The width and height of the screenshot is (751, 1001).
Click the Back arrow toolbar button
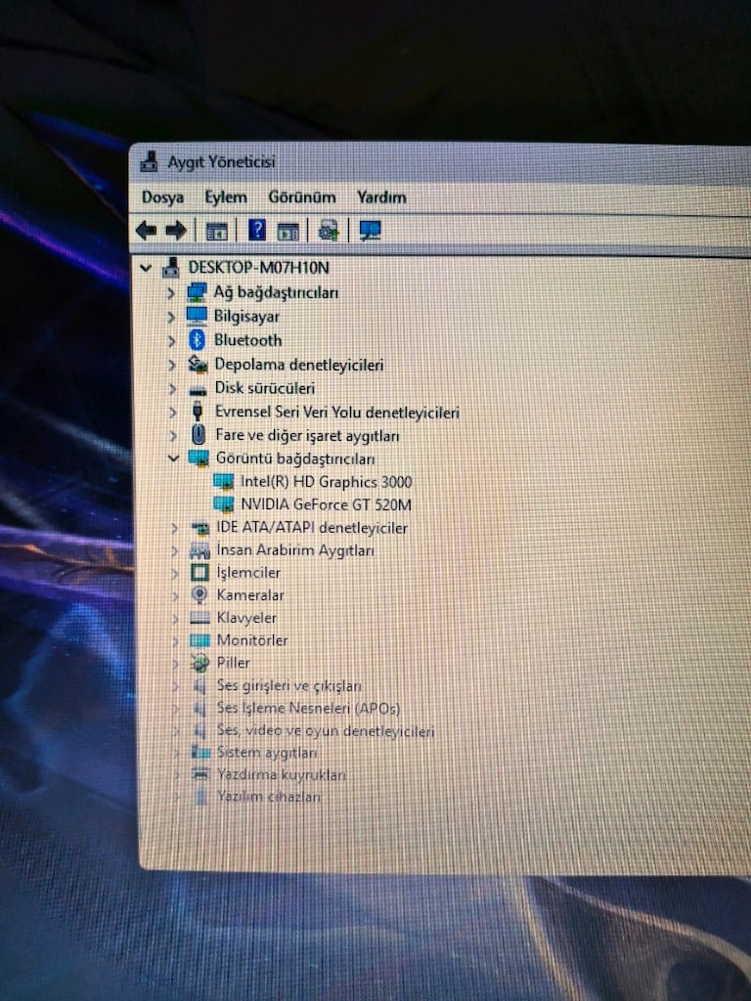point(147,231)
